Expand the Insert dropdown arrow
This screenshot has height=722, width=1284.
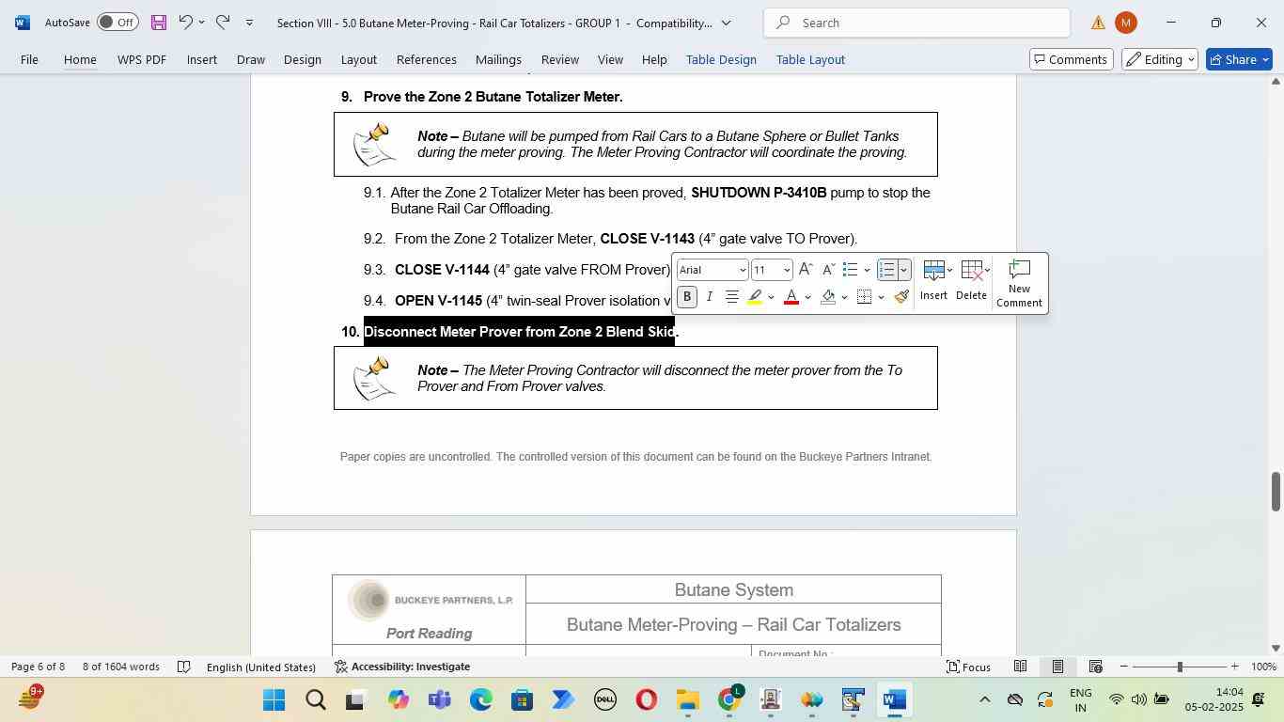coord(949,271)
